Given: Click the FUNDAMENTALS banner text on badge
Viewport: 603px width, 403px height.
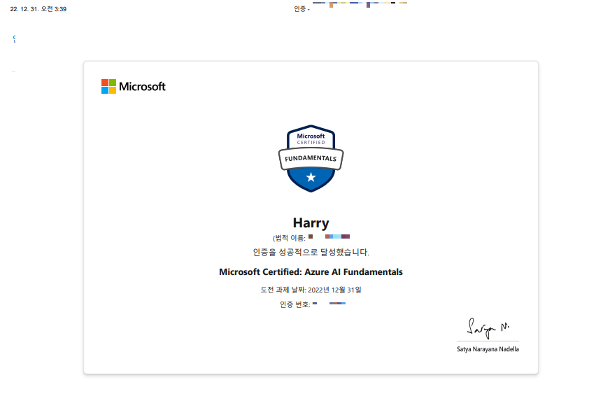Looking at the screenshot, I should coord(311,158).
